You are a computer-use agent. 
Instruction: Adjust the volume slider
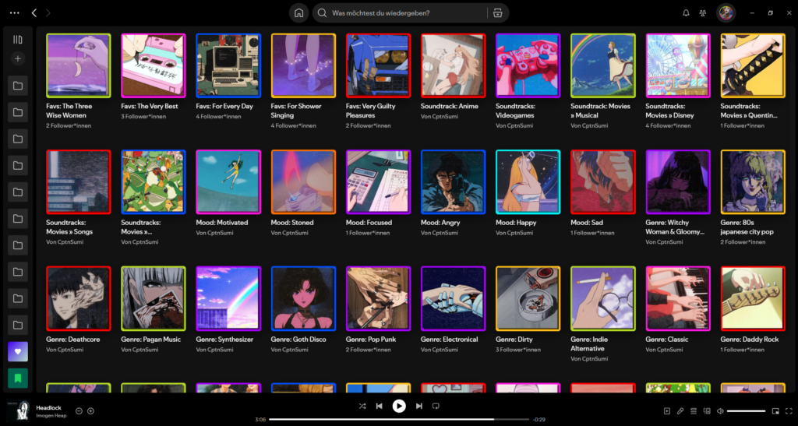coord(746,410)
